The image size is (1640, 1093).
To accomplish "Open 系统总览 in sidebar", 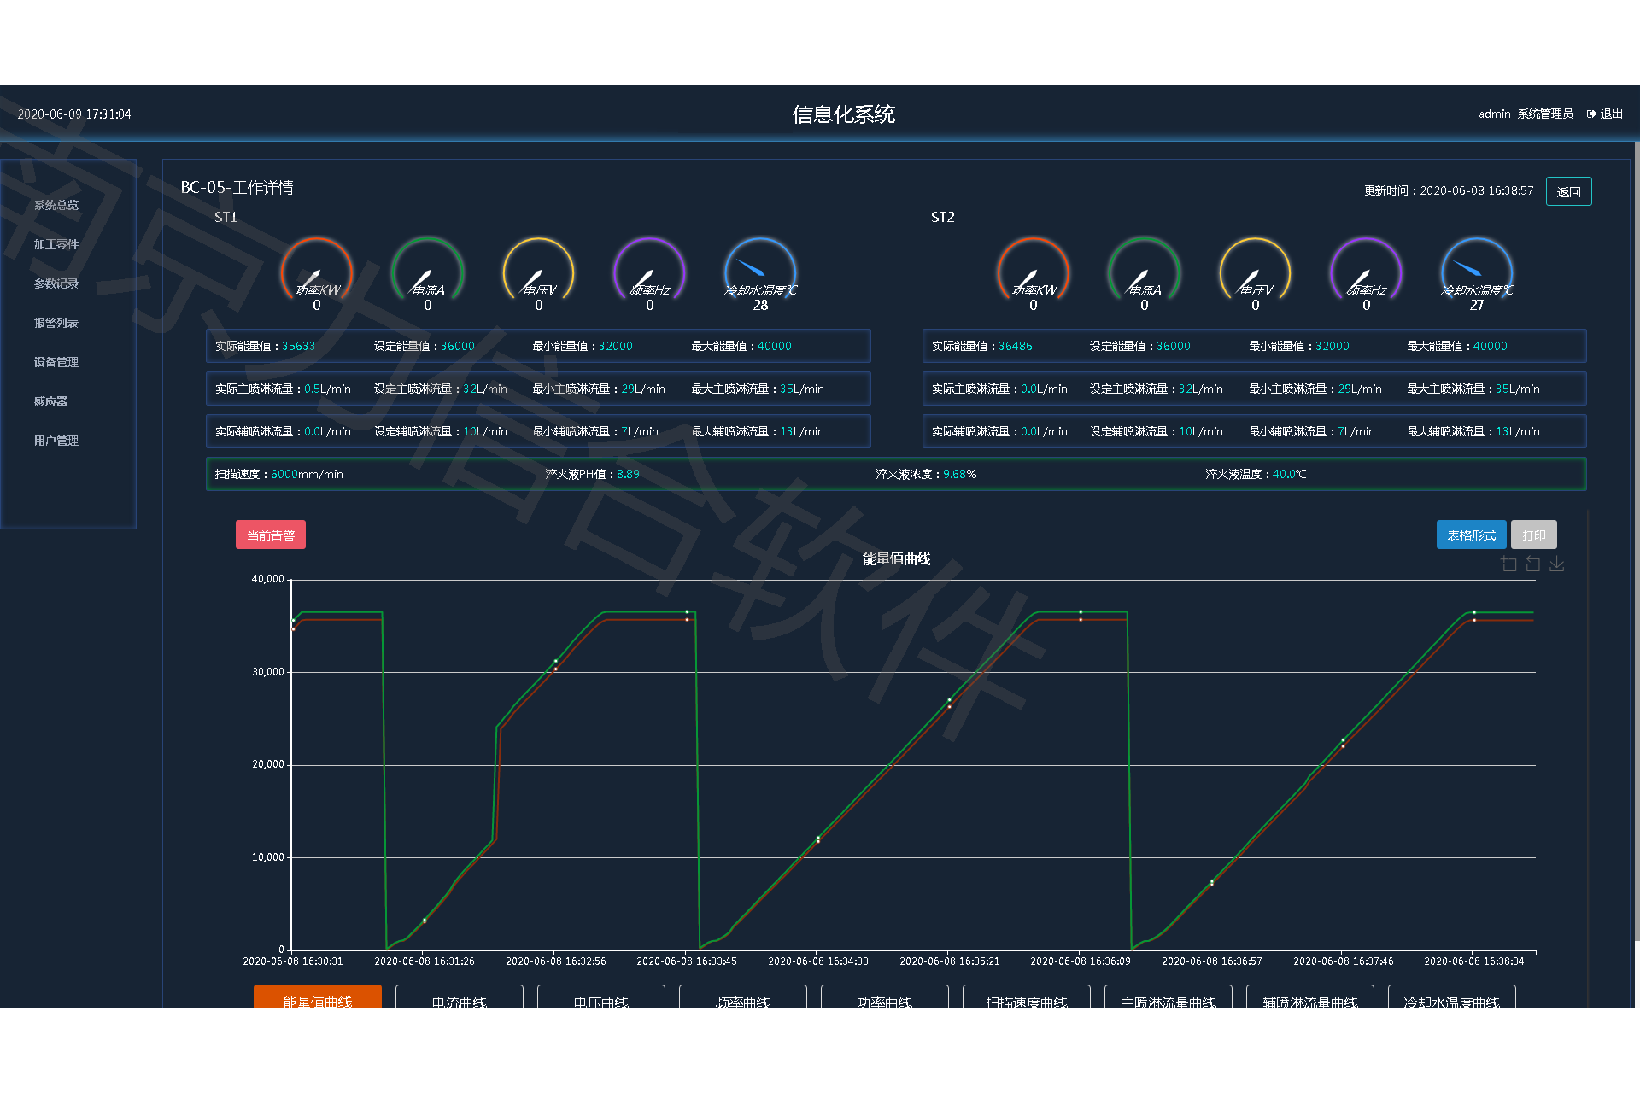I will [x=56, y=205].
